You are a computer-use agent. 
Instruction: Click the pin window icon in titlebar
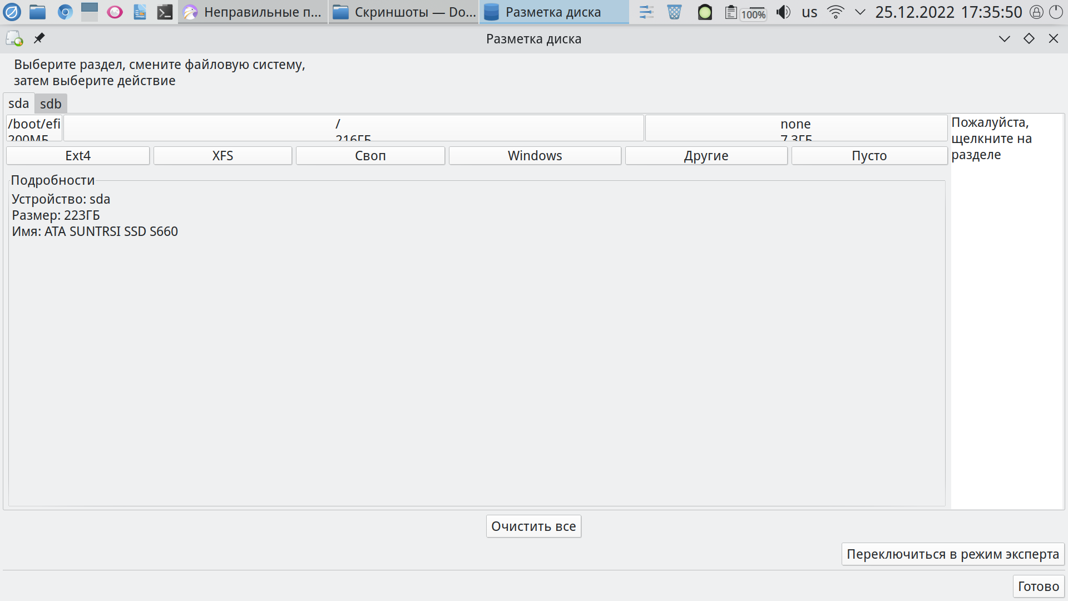point(39,38)
